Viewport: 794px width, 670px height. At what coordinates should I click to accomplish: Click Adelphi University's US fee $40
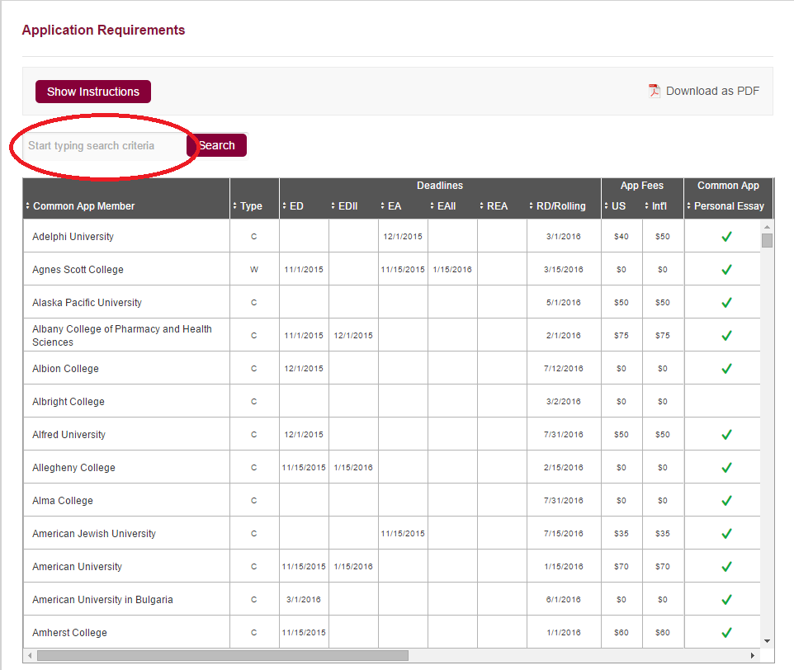[621, 236]
